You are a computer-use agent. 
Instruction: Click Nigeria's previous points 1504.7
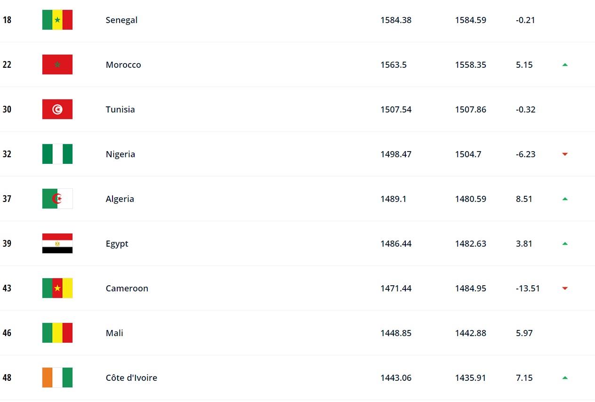click(x=468, y=154)
